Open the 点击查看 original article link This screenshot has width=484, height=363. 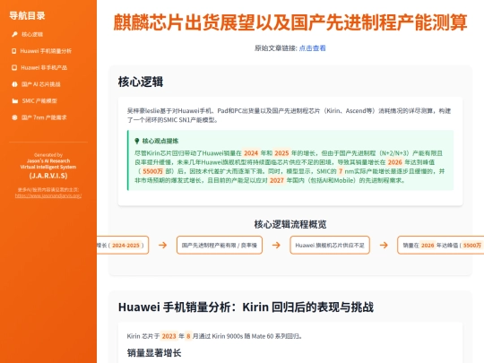click(313, 48)
